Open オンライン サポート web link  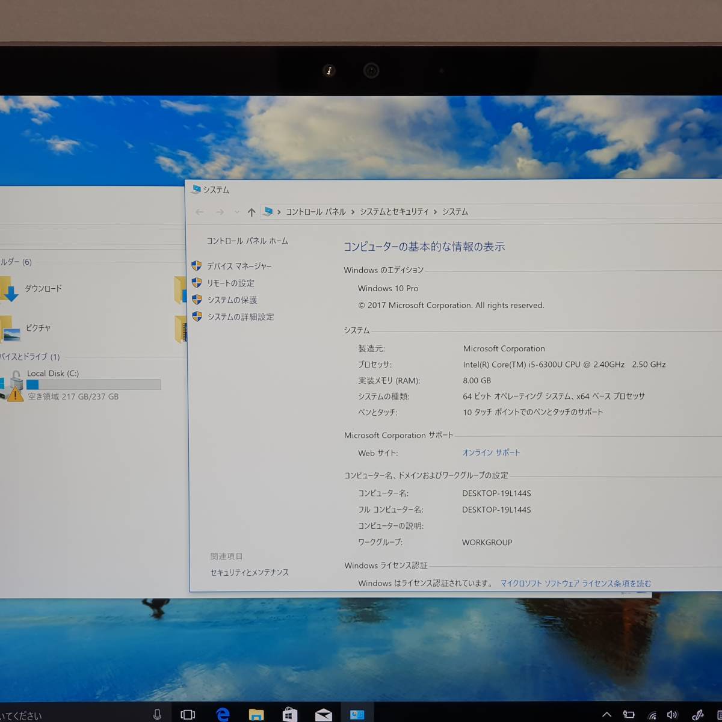(491, 452)
